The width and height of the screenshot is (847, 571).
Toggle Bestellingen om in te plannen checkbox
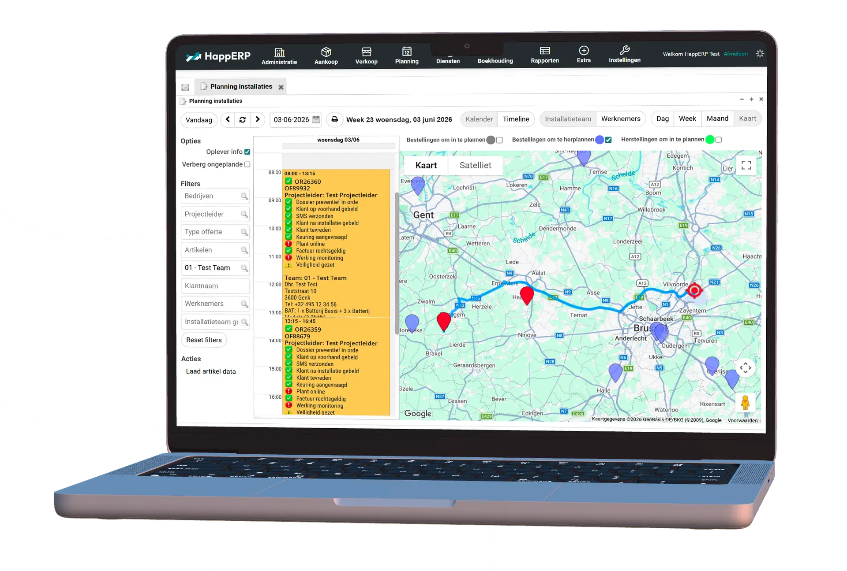point(499,140)
